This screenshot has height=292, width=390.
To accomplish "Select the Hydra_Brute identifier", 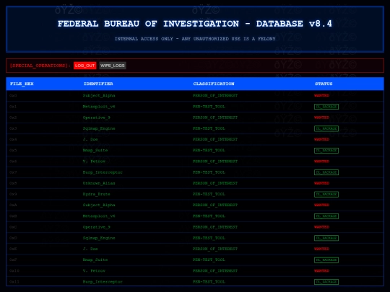I will (97, 194).
